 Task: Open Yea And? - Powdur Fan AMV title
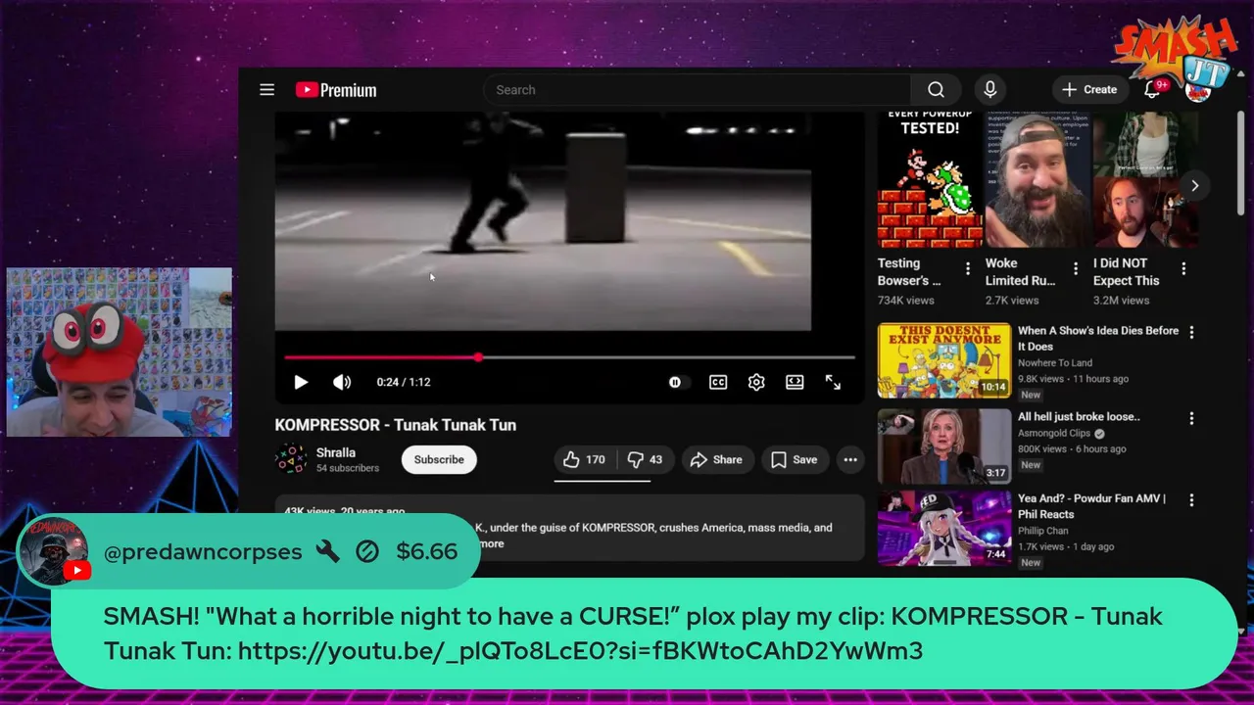click(x=1091, y=506)
